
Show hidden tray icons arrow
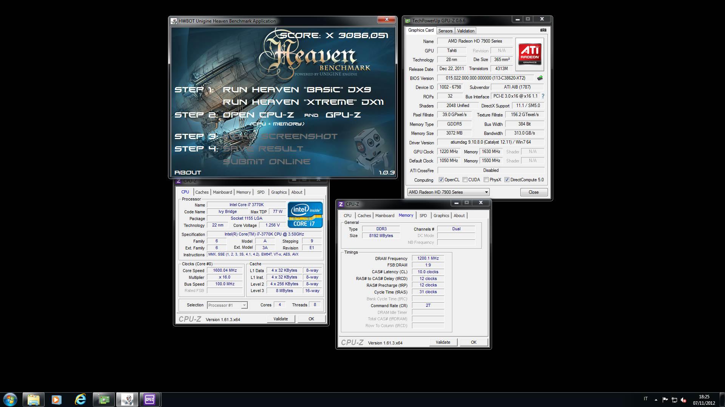[x=656, y=399]
